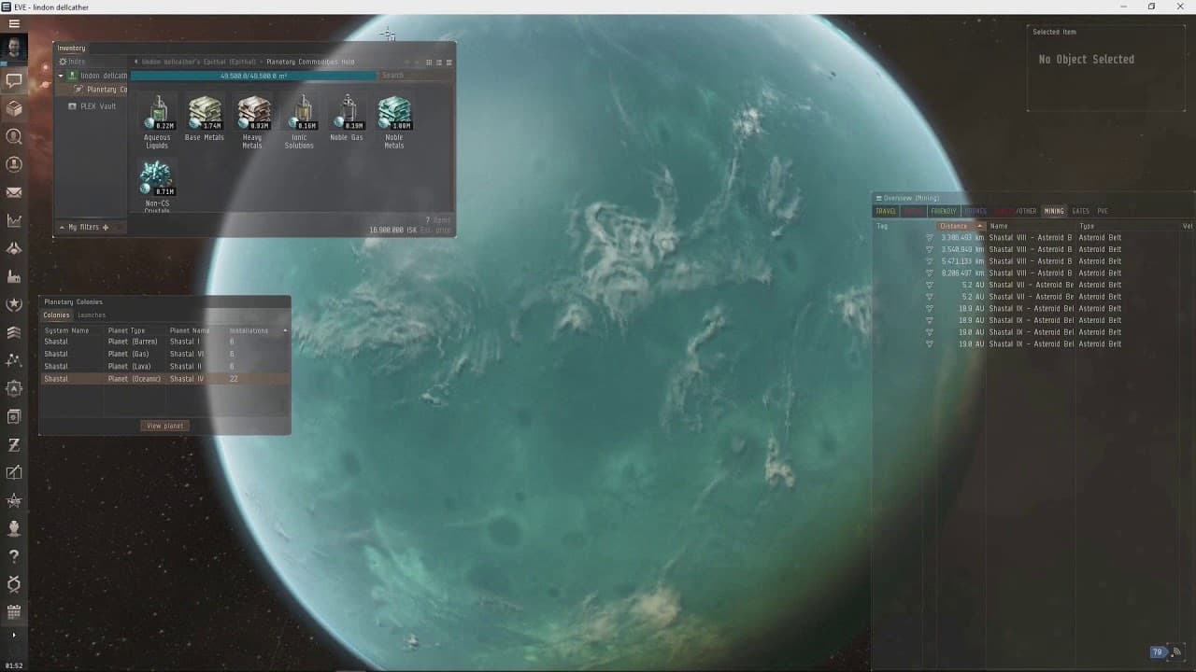Viewport: 1196px width, 672px height.
Task: Select Planet (Gas) Shastal VI colony row
Action: (164, 354)
